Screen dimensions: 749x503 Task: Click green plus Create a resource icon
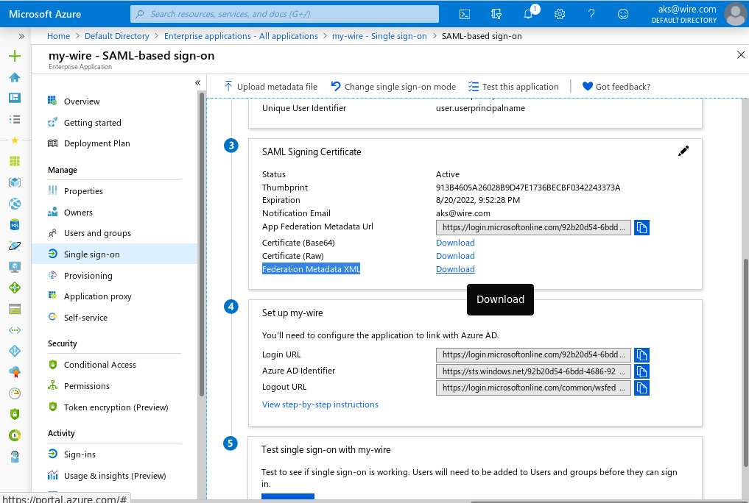tap(15, 56)
